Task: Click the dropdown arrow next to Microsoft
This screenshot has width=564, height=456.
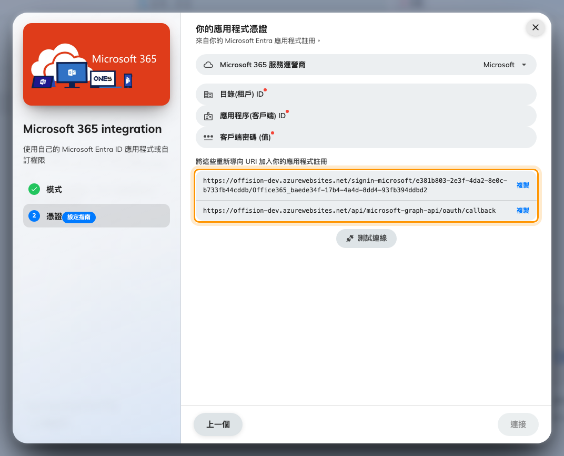Action: [x=524, y=65]
